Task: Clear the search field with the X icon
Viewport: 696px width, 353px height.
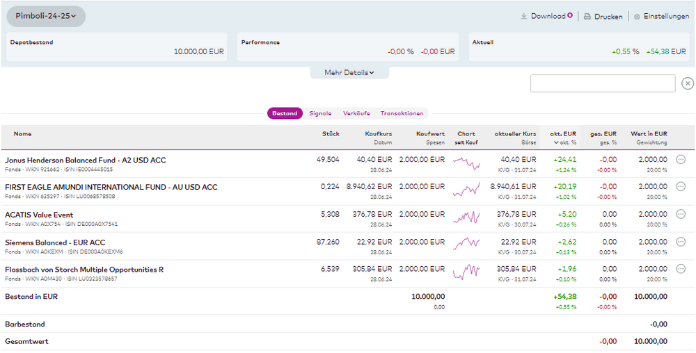Action: tap(688, 83)
